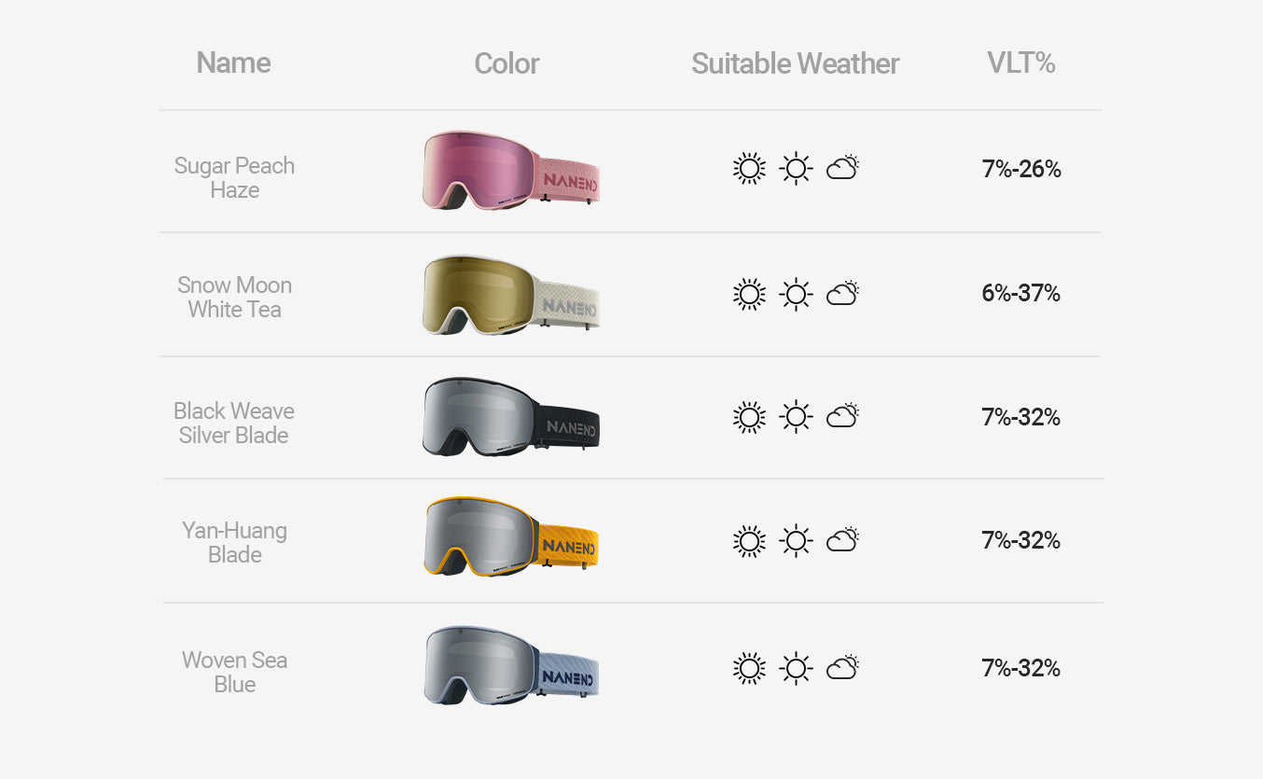Click the bright sun icon for Woven Sea Blue
1263x779 pixels.
click(x=748, y=668)
